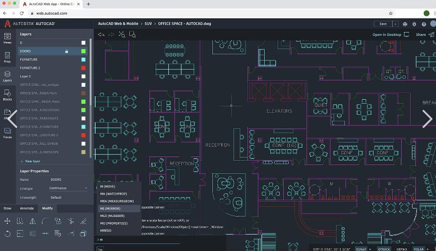Open the help question mark icon

click(x=424, y=24)
